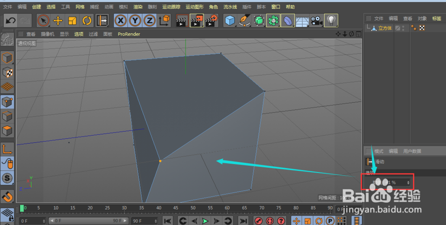The image size is (446, 225).
Task: Open the 网格 main menu
Action: pos(80,7)
